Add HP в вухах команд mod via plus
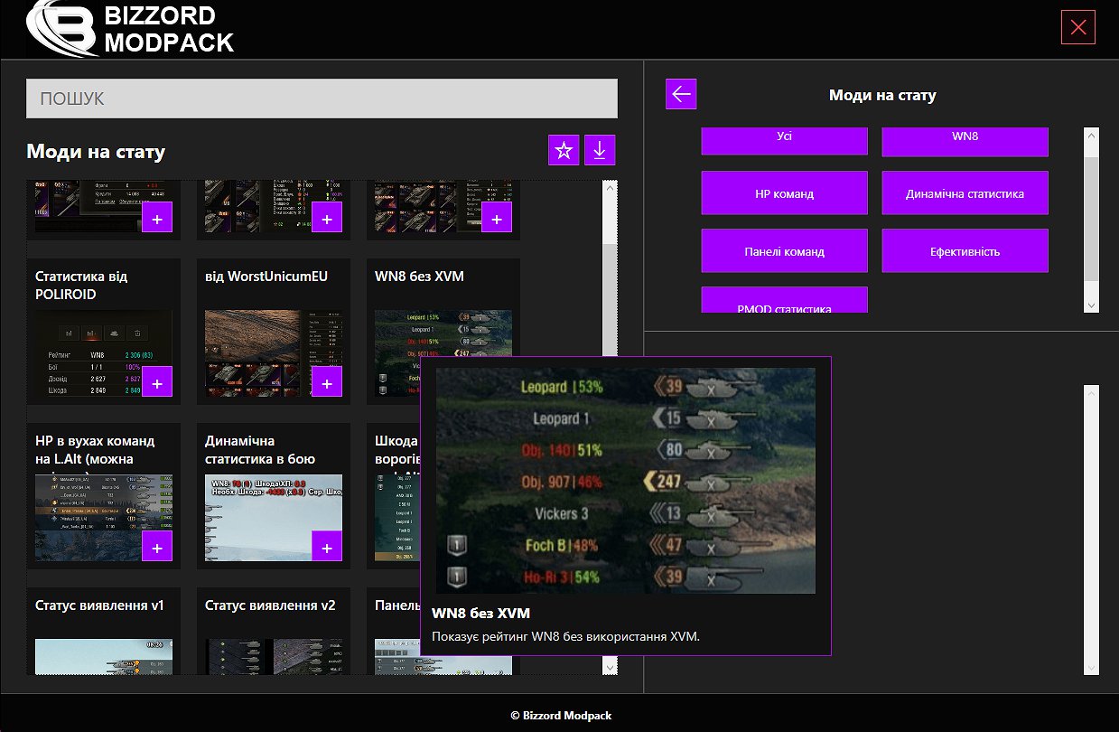1119x732 pixels. pyautogui.click(x=157, y=546)
